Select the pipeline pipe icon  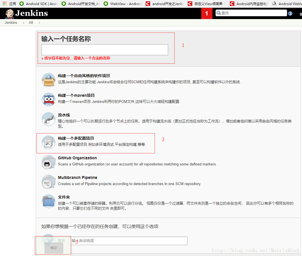[x=49, y=119]
